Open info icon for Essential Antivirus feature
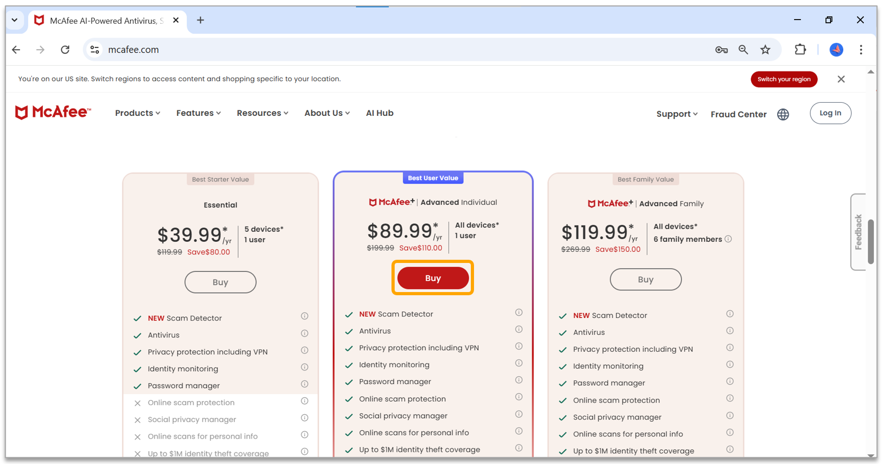Image resolution: width=884 pixels, height=464 pixels. 305,333
